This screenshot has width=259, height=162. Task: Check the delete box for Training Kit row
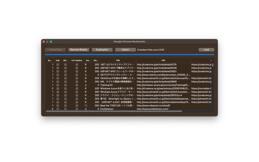(65, 85)
